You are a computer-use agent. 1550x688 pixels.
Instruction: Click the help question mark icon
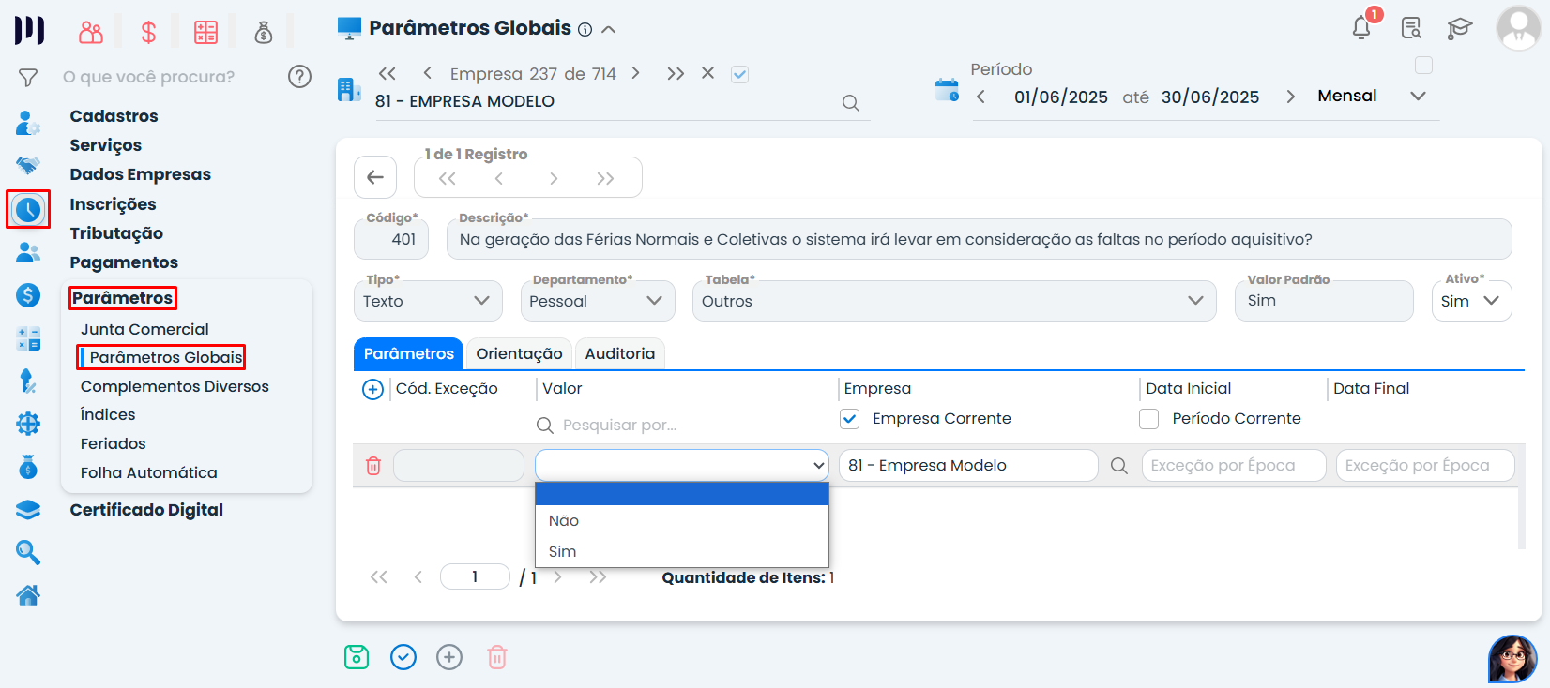299,77
